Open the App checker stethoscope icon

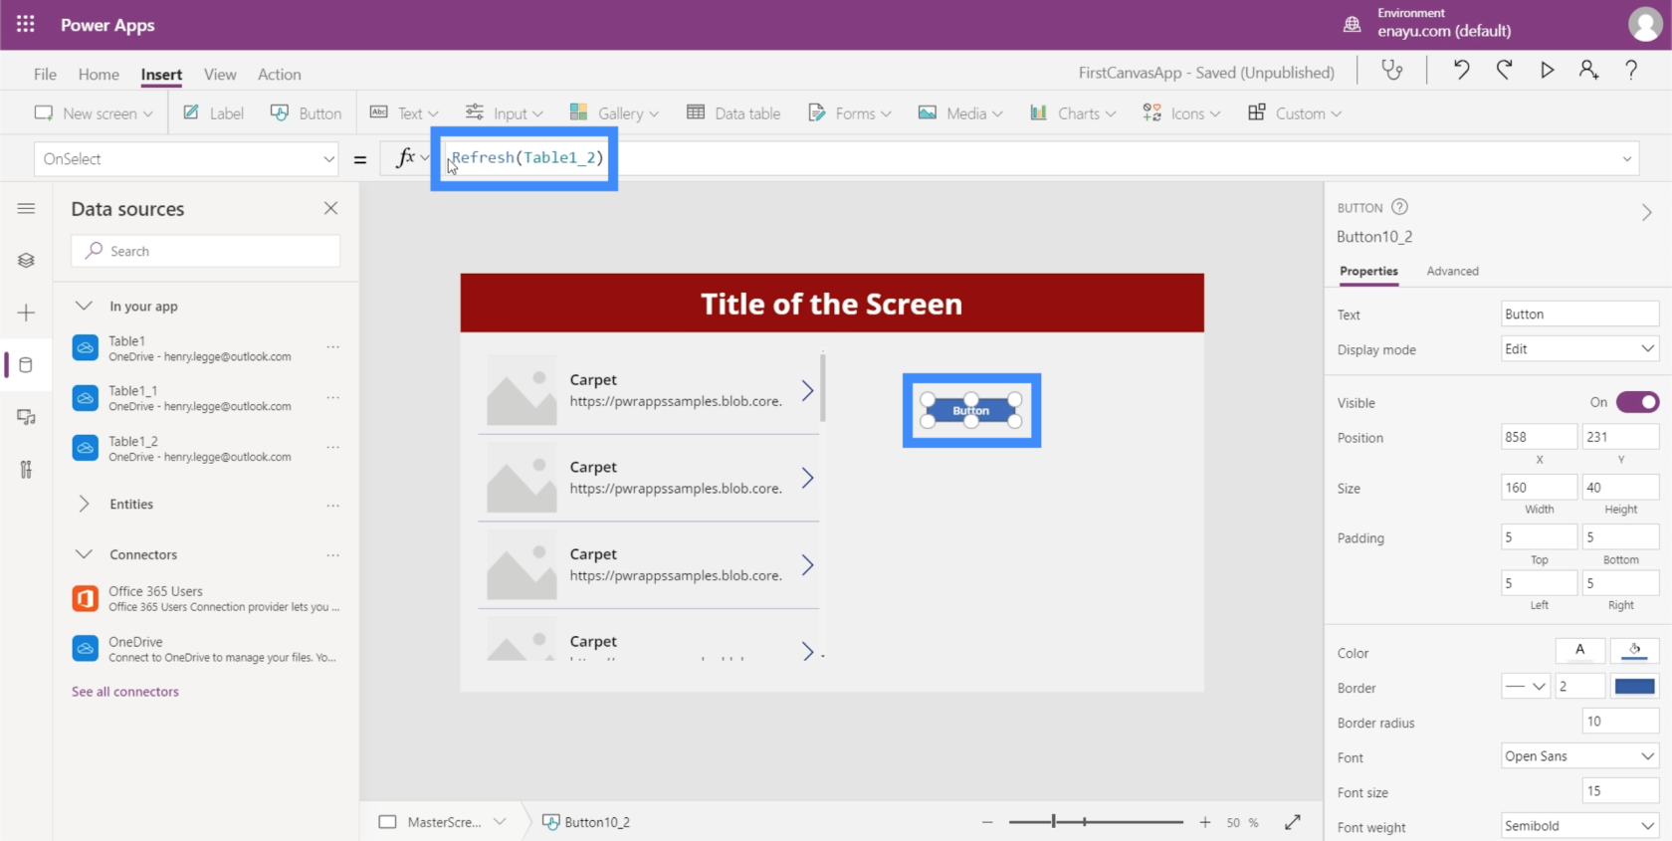(1391, 70)
